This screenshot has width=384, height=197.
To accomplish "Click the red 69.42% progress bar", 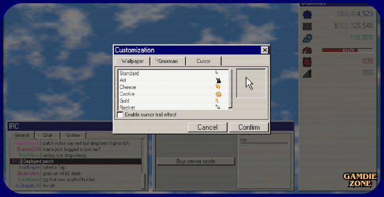I will [347, 50].
